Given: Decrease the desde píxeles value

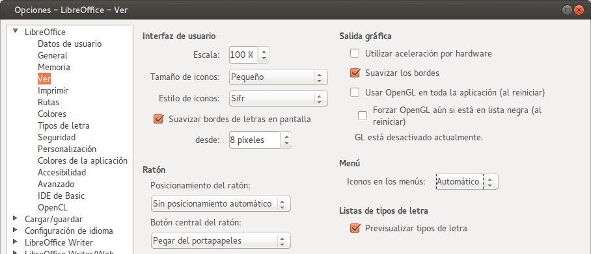Looking at the screenshot, I should click(x=286, y=144).
